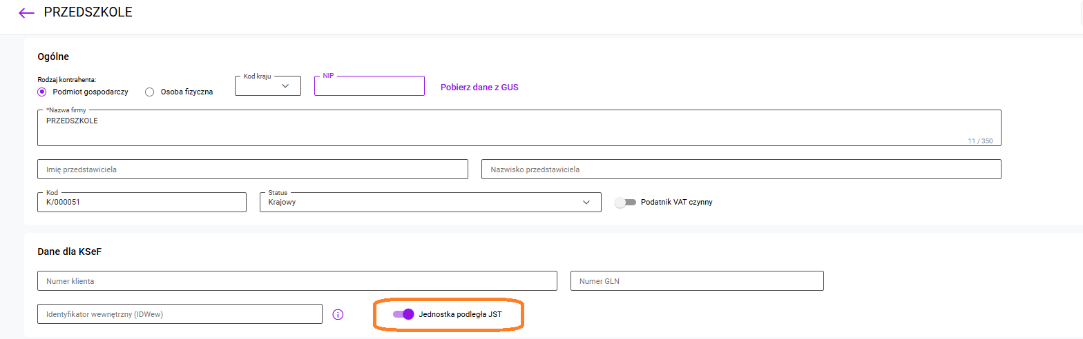
Task: Click the back arrow next to PRZEDSZKOLE
Action: point(26,12)
